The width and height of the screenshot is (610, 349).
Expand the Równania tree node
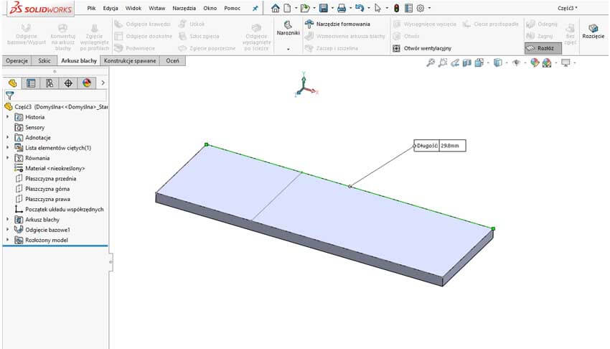(7, 157)
